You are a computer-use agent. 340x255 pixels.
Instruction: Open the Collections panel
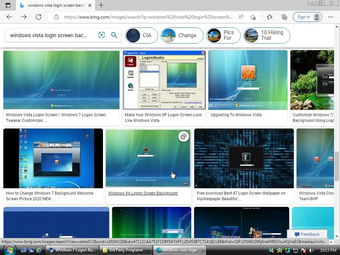(x=284, y=17)
